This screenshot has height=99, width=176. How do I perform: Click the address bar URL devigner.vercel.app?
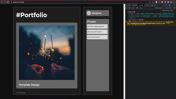(18, 2)
